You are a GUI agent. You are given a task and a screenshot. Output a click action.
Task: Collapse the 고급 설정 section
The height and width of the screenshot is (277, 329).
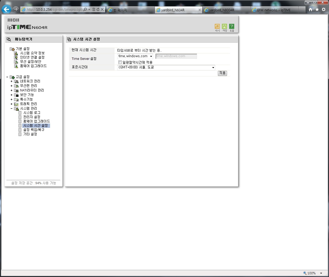pyautogui.click(x=7, y=77)
